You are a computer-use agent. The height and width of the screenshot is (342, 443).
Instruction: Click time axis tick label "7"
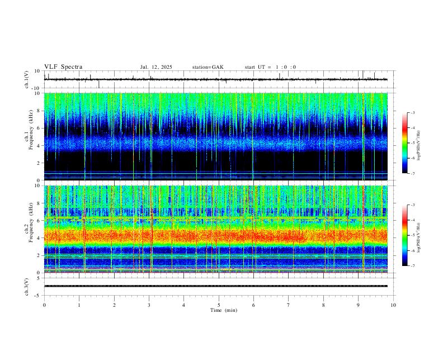click(289, 305)
